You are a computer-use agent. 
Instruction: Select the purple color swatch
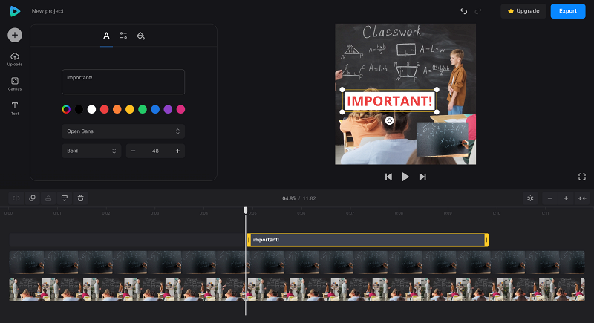tap(168, 109)
